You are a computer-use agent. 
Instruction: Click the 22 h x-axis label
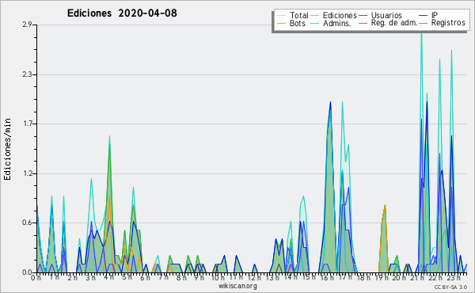[x=435, y=277]
